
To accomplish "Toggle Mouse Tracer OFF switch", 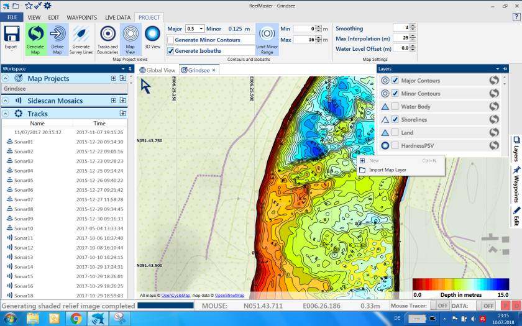I will tap(439, 306).
